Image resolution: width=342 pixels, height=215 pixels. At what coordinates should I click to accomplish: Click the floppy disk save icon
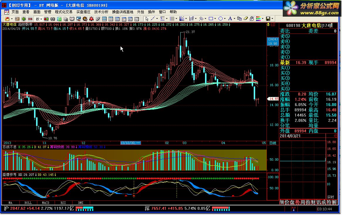pos(268,19)
